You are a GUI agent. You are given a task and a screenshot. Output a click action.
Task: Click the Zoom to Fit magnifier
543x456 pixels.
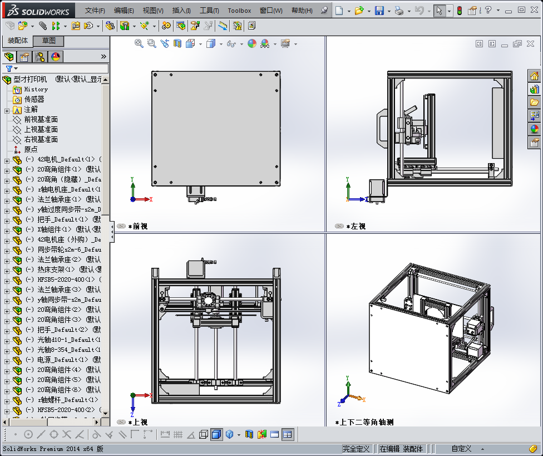pos(139,43)
